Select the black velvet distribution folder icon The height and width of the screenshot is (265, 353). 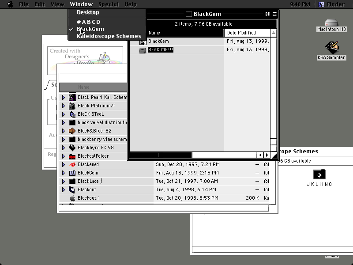72,123
